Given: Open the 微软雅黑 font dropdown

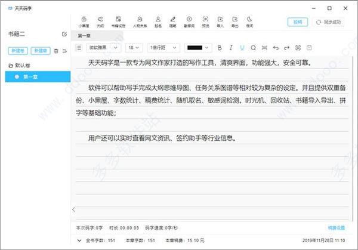Looking at the screenshot, I should tap(103, 48).
